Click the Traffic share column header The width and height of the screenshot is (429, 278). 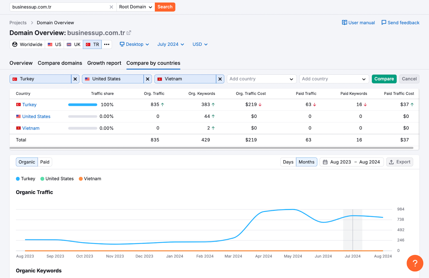click(x=102, y=93)
